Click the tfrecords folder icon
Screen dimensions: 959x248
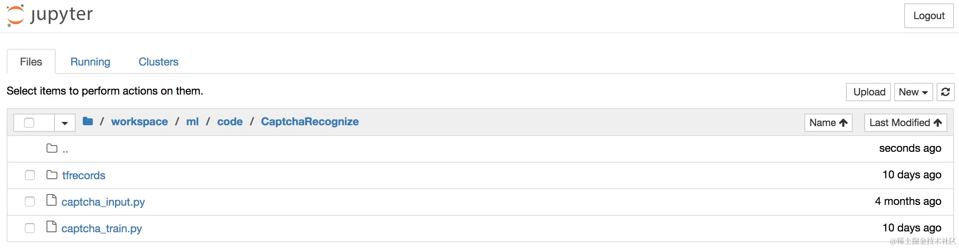coord(52,175)
